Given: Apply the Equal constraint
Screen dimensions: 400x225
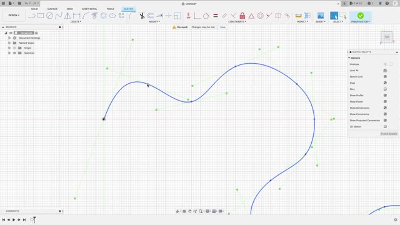Looking at the screenshot, I should point(216,16).
